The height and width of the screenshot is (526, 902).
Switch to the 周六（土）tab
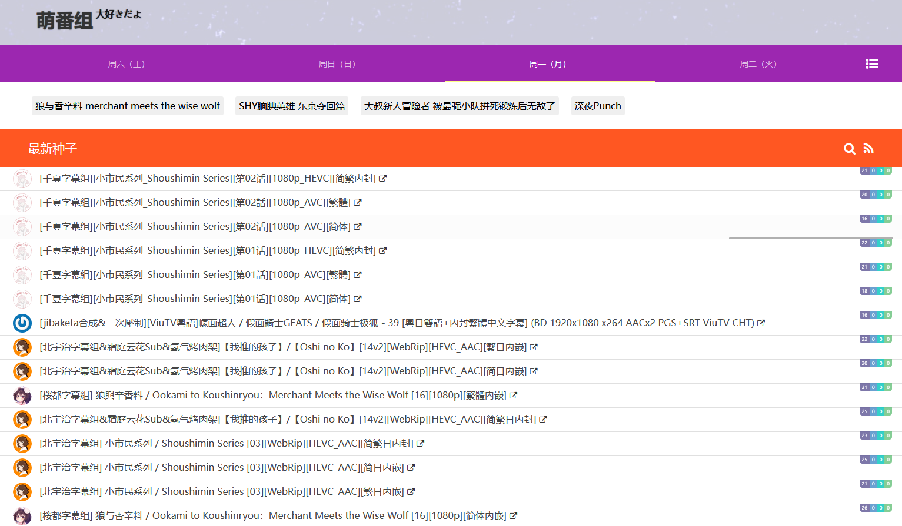click(x=127, y=63)
